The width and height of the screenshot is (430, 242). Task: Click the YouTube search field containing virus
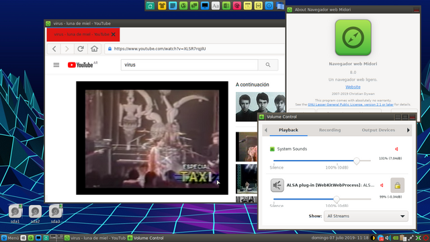pyautogui.click(x=189, y=65)
